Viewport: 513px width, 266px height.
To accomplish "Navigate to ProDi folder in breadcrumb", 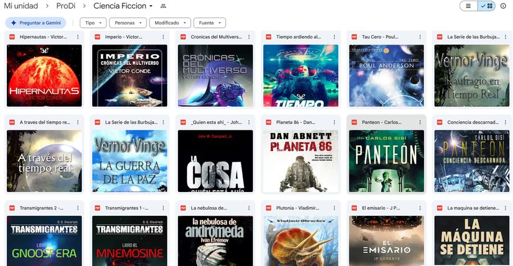I will point(66,6).
